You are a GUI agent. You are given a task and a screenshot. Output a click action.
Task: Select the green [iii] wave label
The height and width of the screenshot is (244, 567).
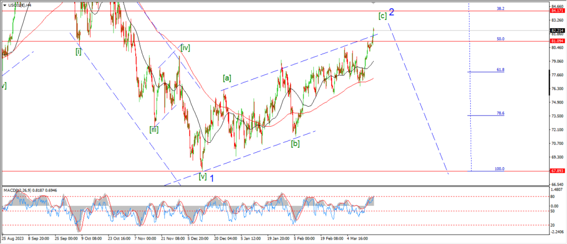click(x=154, y=129)
